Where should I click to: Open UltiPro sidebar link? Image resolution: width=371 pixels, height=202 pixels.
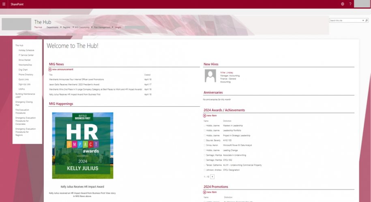coord(22,89)
